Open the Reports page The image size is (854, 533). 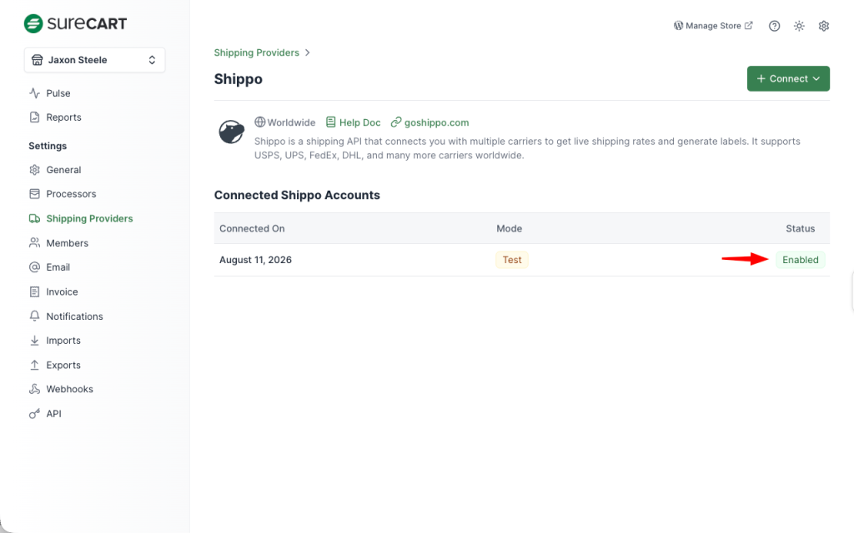[63, 117]
